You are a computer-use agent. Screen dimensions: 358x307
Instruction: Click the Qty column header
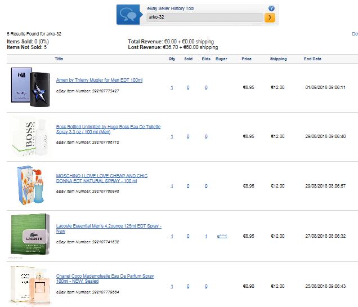coord(172,59)
